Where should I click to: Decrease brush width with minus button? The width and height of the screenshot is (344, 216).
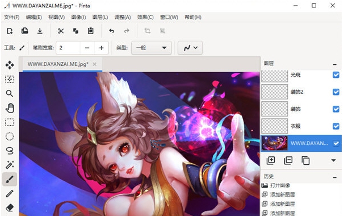click(87, 48)
